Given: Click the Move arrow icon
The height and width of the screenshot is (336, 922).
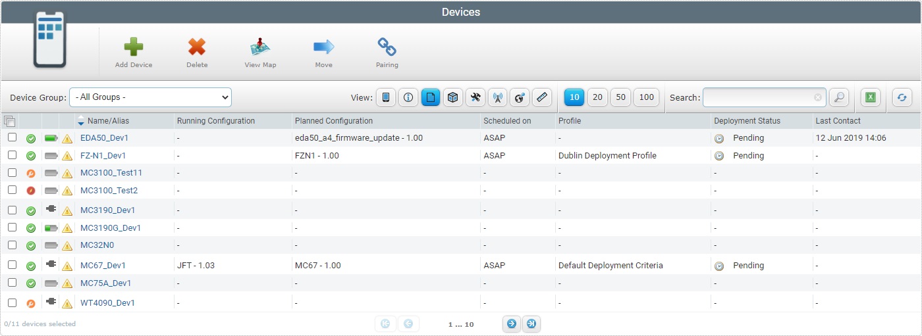Looking at the screenshot, I should click(323, 47).
